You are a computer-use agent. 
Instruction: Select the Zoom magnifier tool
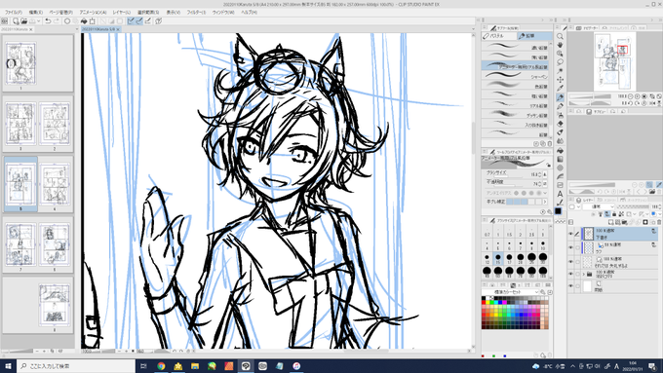560,36
